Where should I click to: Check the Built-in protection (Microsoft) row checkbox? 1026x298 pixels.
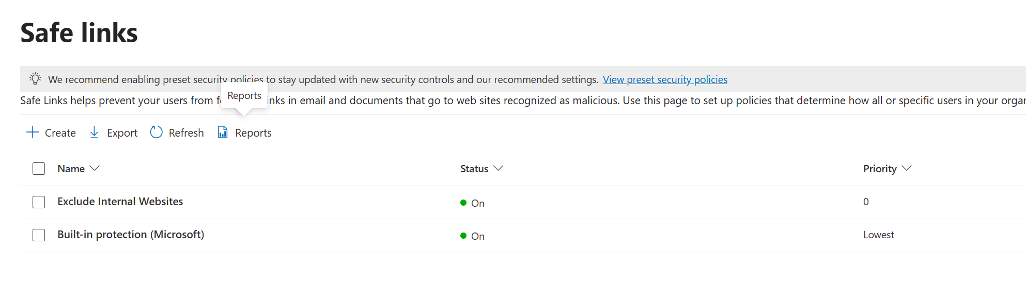pyautogui.click(x=39, y=235)
